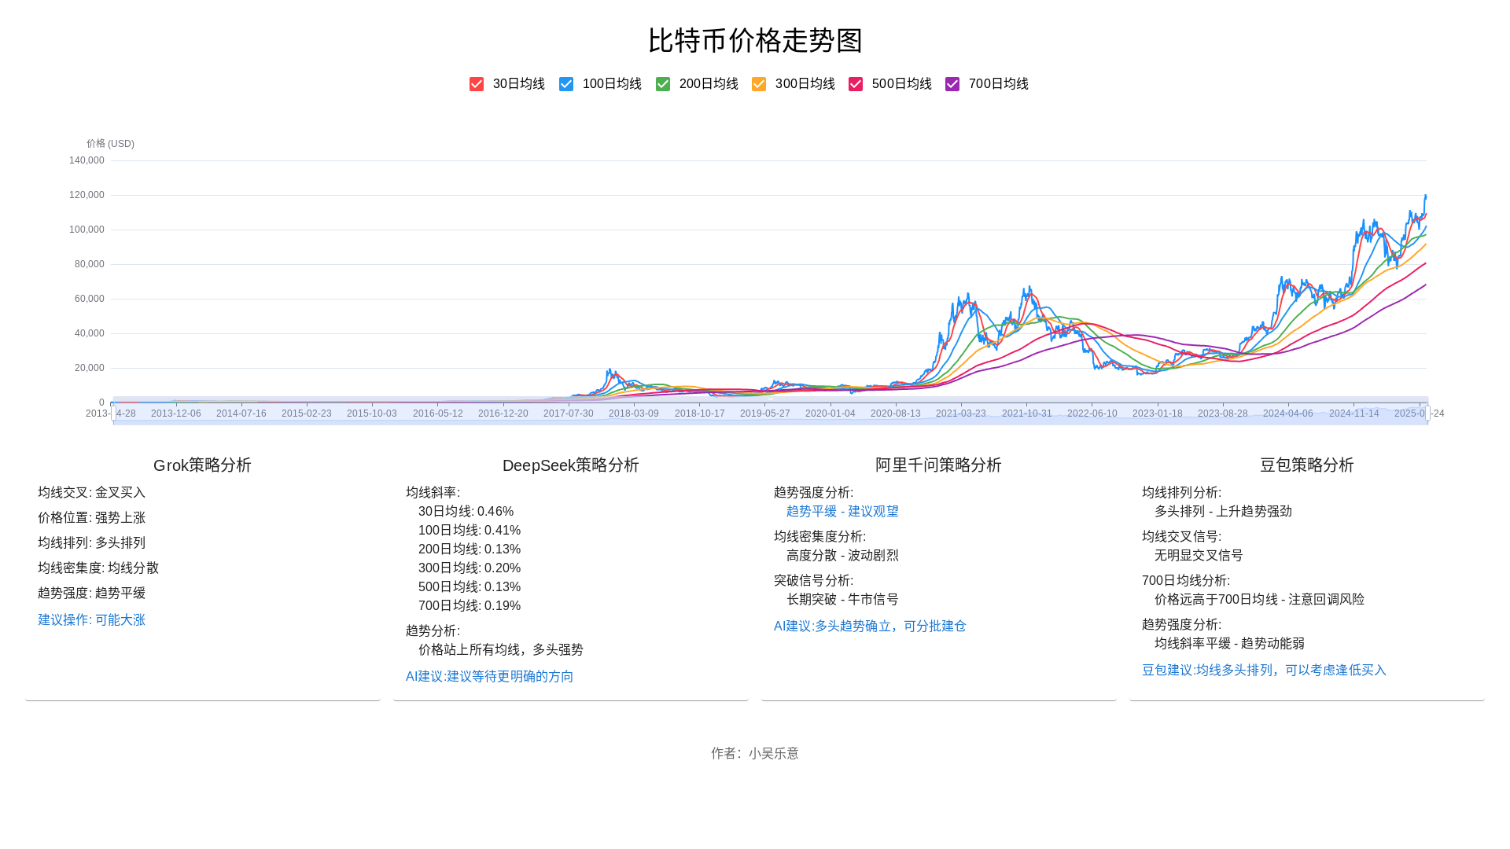Image resolution: width=1510 pixels, height=849 pixels.
Task: Click 价格站上所有均线，多头强势 text
Action: coord(501,649)
